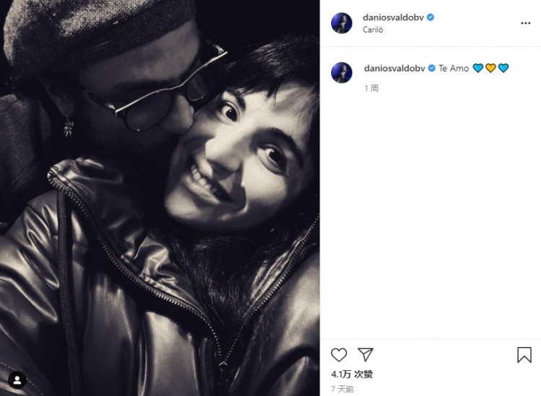View the 4.1万 likes list
The height and width of the screenshot is (396, 541).
[352, 374]
